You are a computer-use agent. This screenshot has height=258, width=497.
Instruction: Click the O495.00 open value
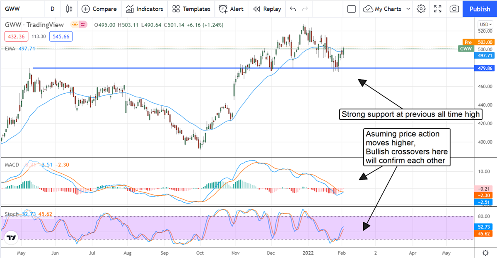click(105, 25)
